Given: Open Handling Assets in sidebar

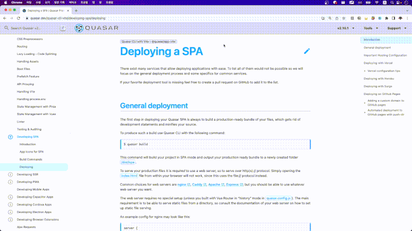Looking at the screenshot, I should [28, 62].
